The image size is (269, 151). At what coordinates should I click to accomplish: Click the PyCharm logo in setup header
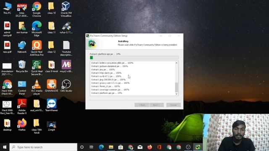point(92,44)
